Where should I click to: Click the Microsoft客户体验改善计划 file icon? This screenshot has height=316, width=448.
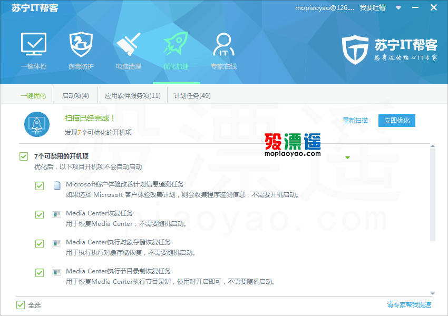coord(57,185)
